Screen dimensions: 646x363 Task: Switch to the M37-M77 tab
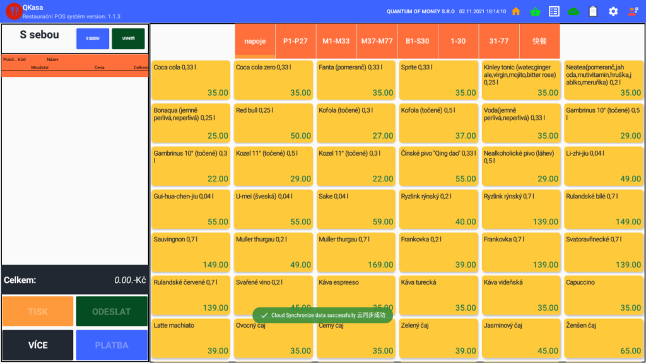click(x=377, y=41)
